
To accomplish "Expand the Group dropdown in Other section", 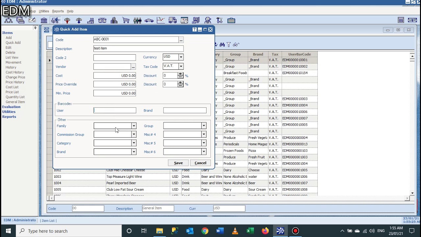I will pos(204,126).
